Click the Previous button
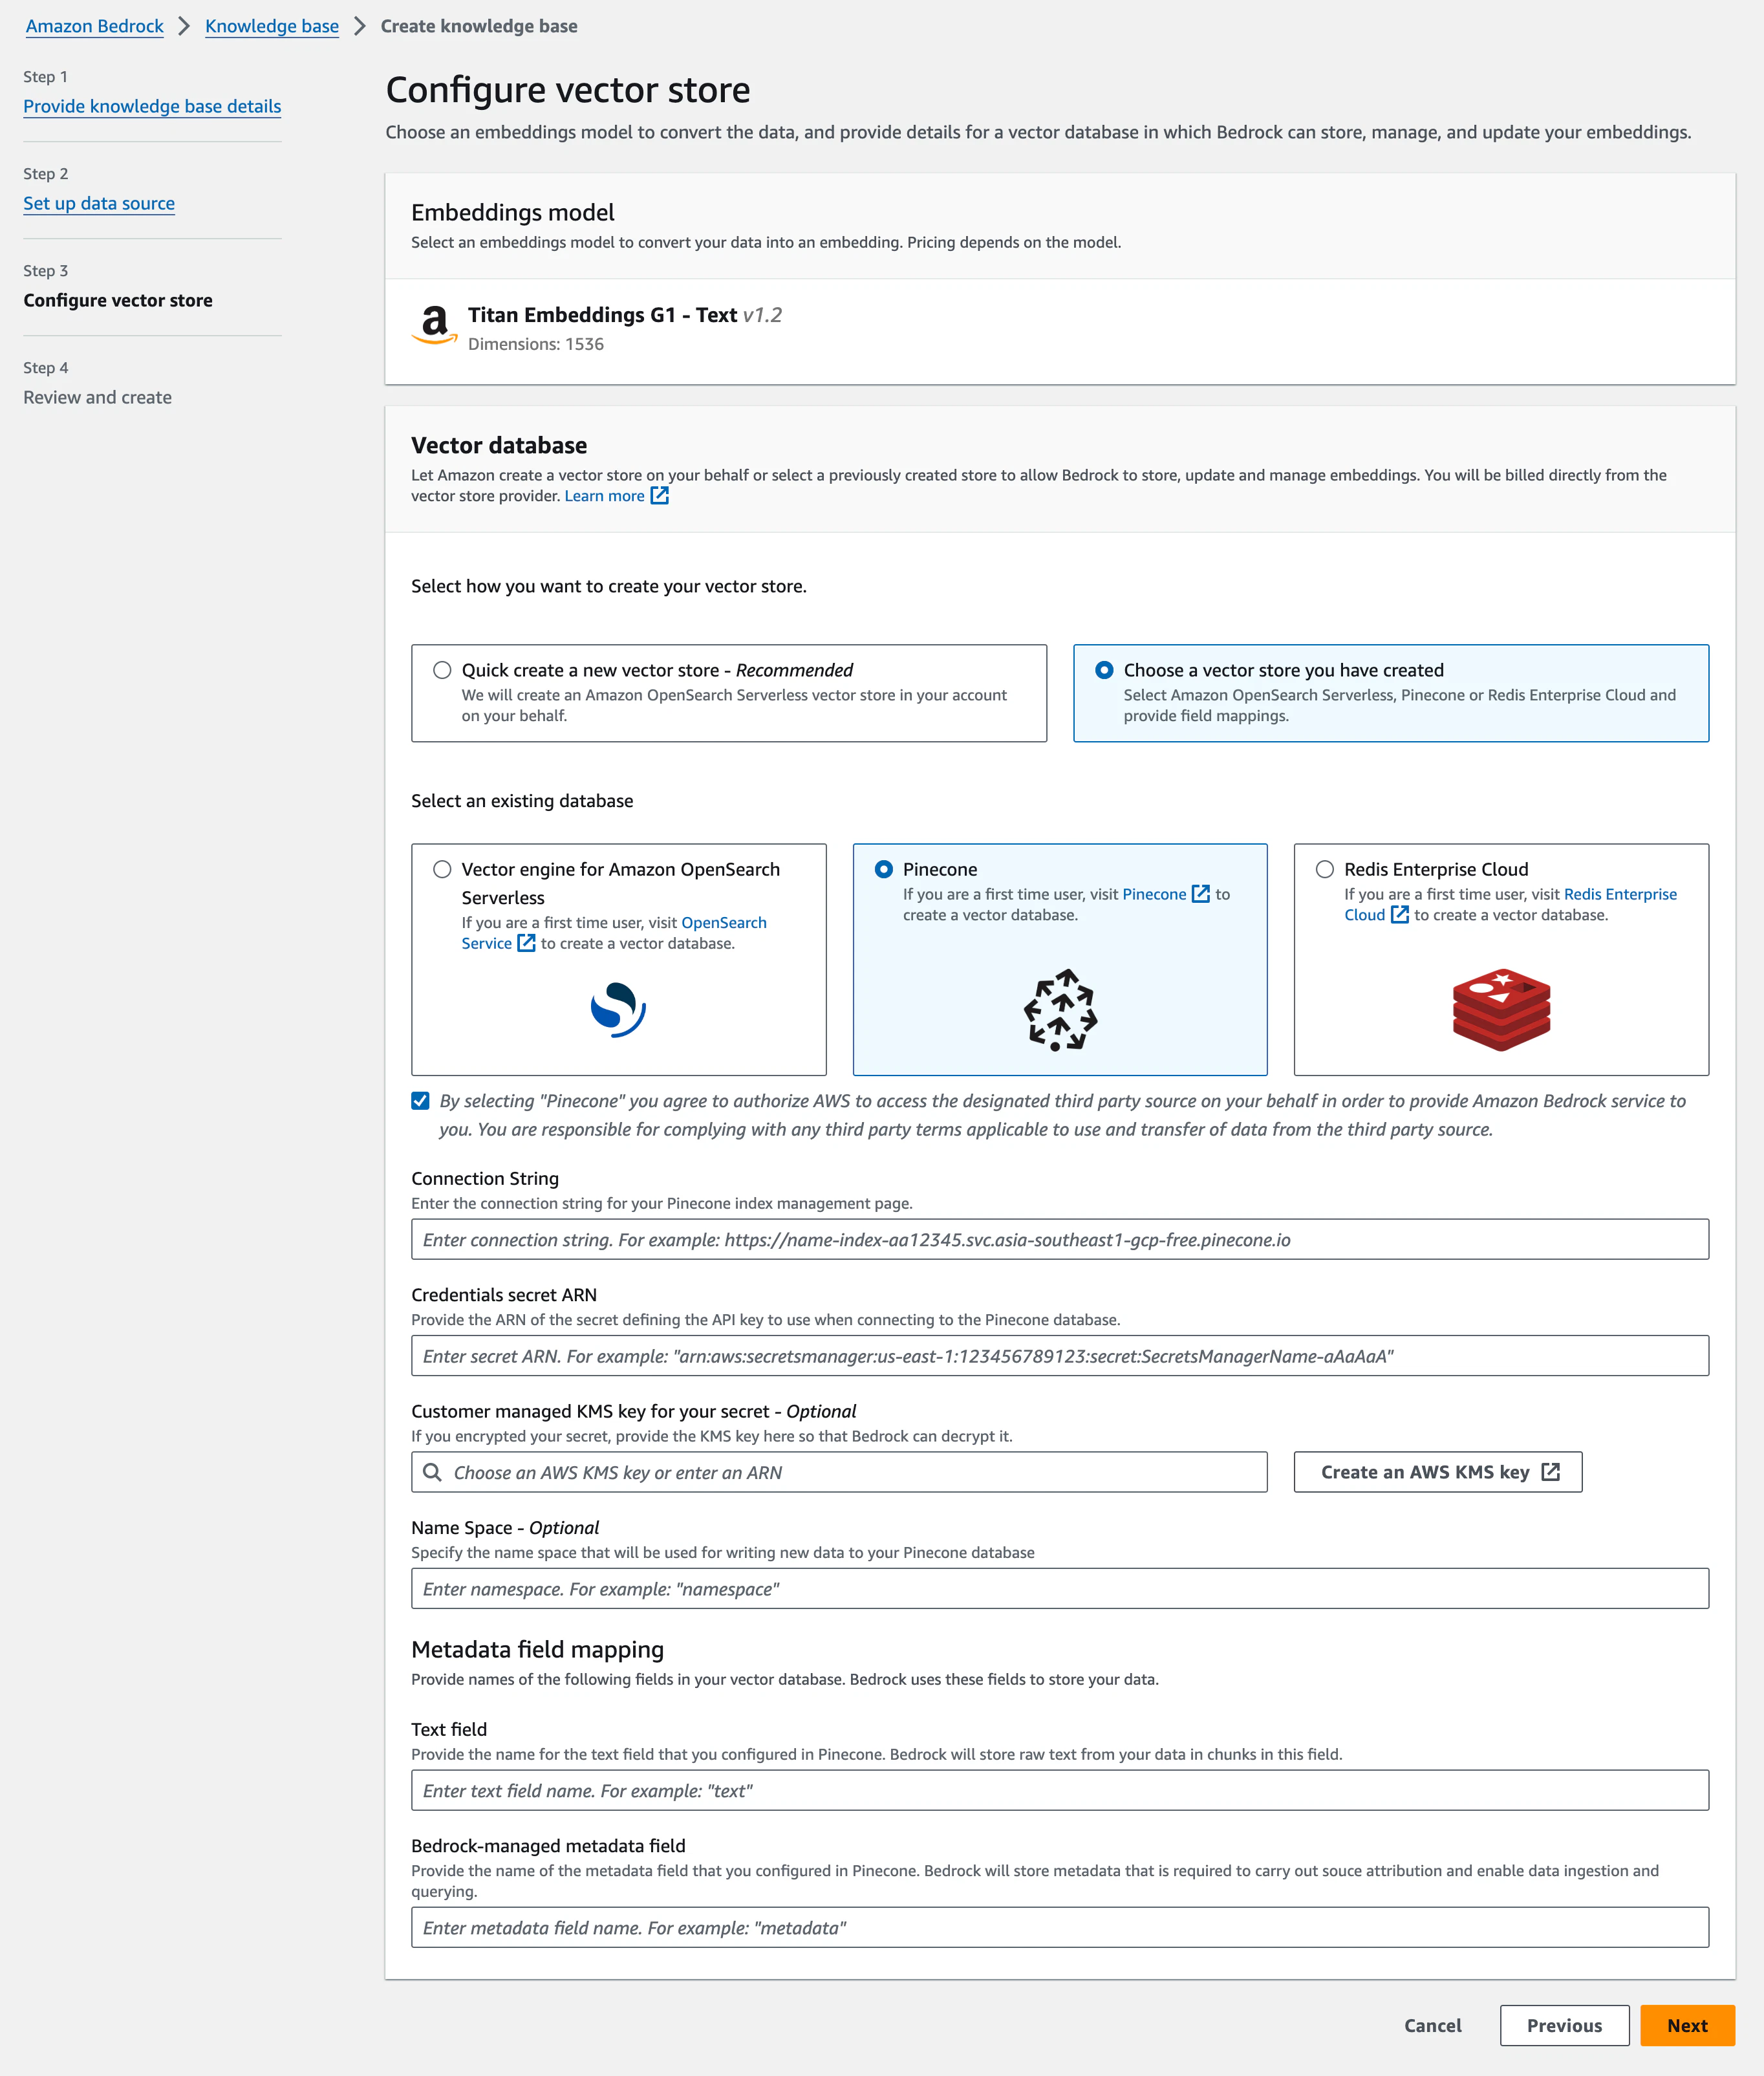Image resolution: width=1764 pixels, height=2076 pixels. [1564, 2025]
